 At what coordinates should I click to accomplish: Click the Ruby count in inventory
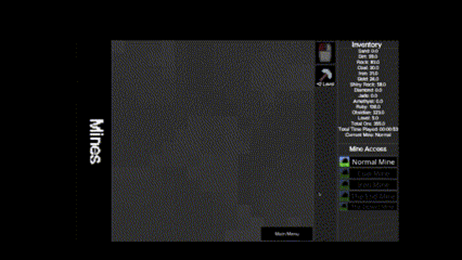[368, 107]
